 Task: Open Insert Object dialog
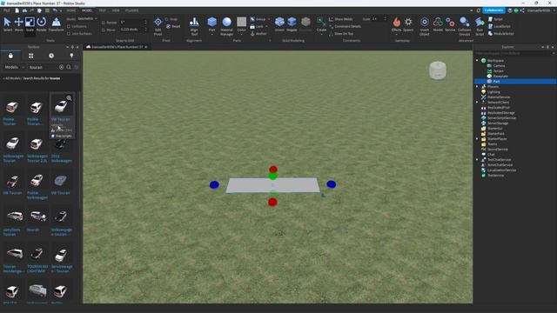click(x=425, y=26)
